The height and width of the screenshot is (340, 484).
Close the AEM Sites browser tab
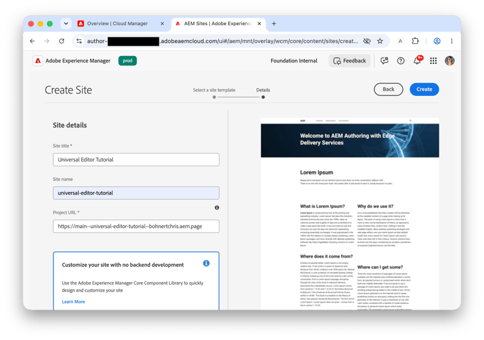click(x=259, y=23)
